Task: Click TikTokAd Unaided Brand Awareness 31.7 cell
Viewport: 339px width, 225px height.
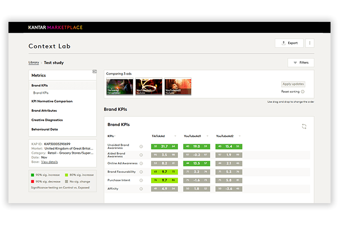Action: pyautogui.click(x=165, y=147)
